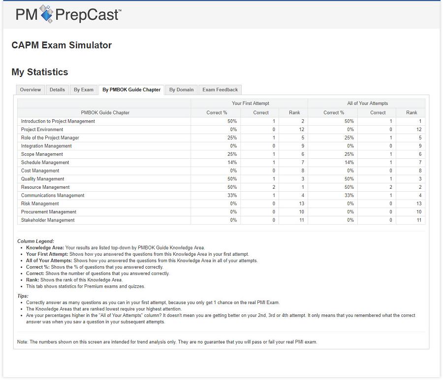Click the Quality Management chapter name

[43, 179]
